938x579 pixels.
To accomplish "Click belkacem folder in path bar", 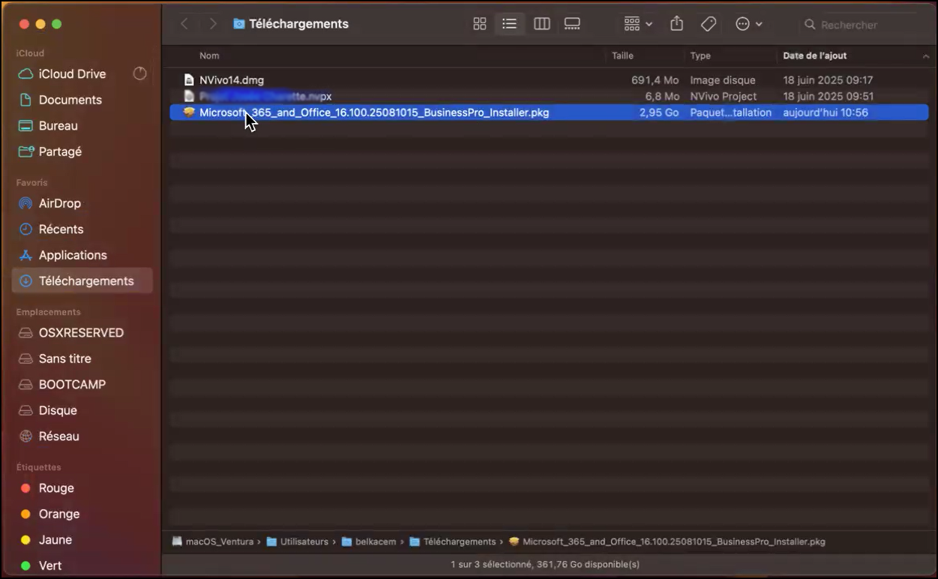I will coord(375,541).
